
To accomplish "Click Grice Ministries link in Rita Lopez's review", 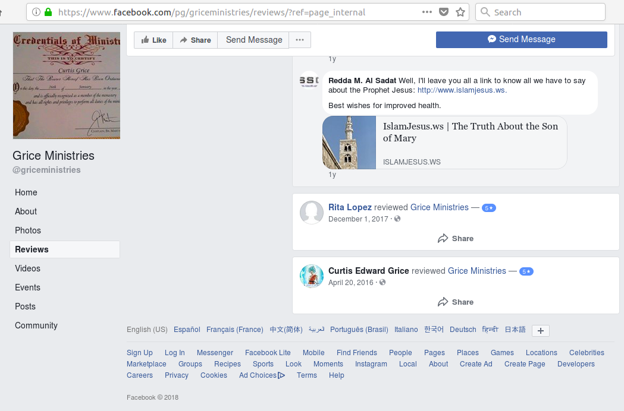I will coord(440,207).
